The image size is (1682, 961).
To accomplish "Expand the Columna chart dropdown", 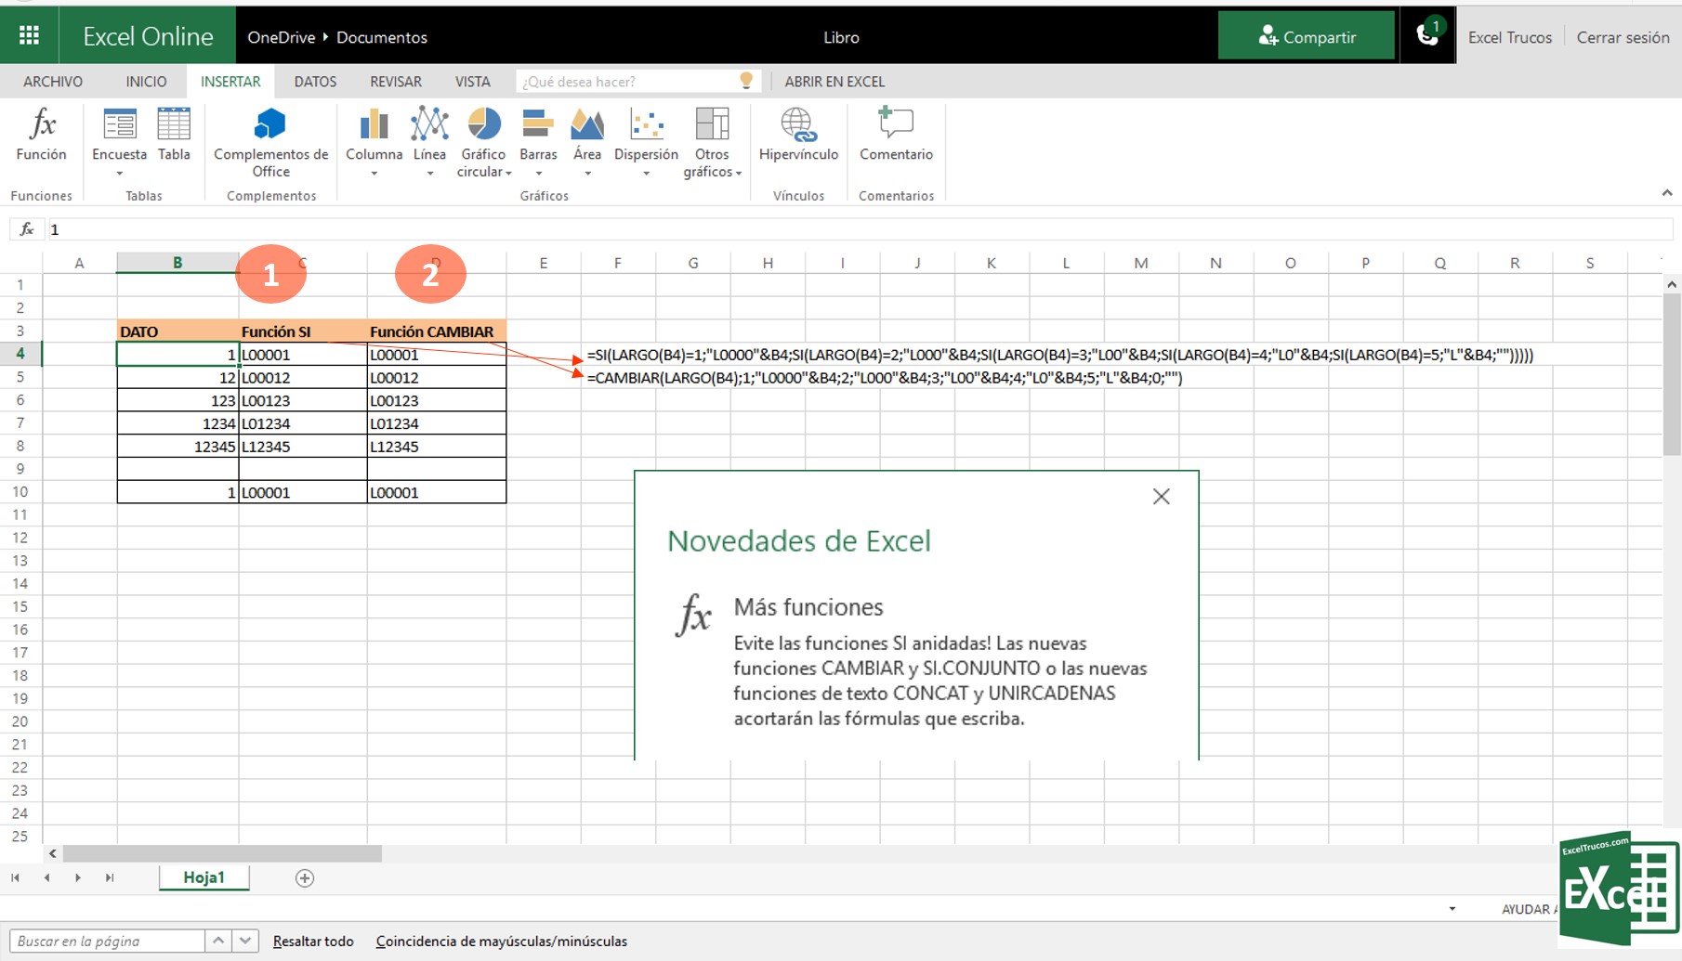I will (x=374, y=173).
